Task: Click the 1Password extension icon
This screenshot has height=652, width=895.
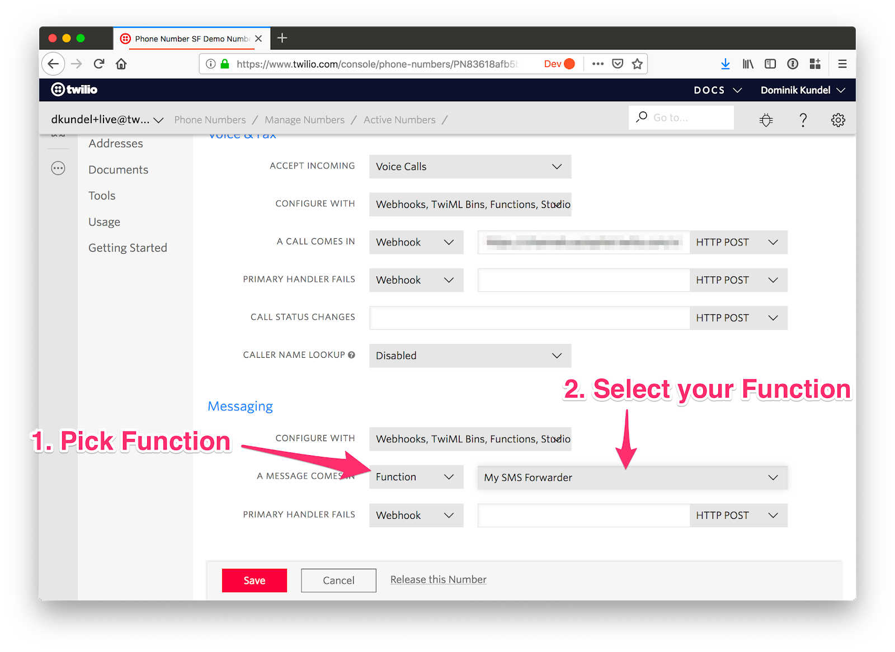Action: [793, 64]
